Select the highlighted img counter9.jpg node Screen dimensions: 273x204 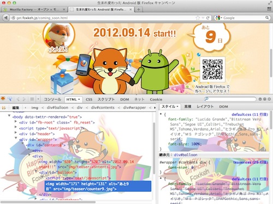point(98,186)
